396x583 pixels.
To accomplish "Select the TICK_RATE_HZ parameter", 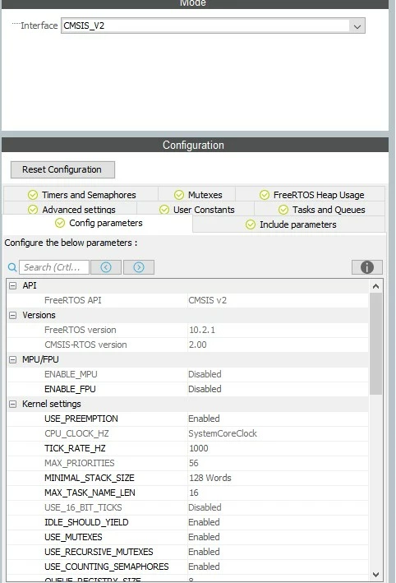I will [x=187, y=448].
